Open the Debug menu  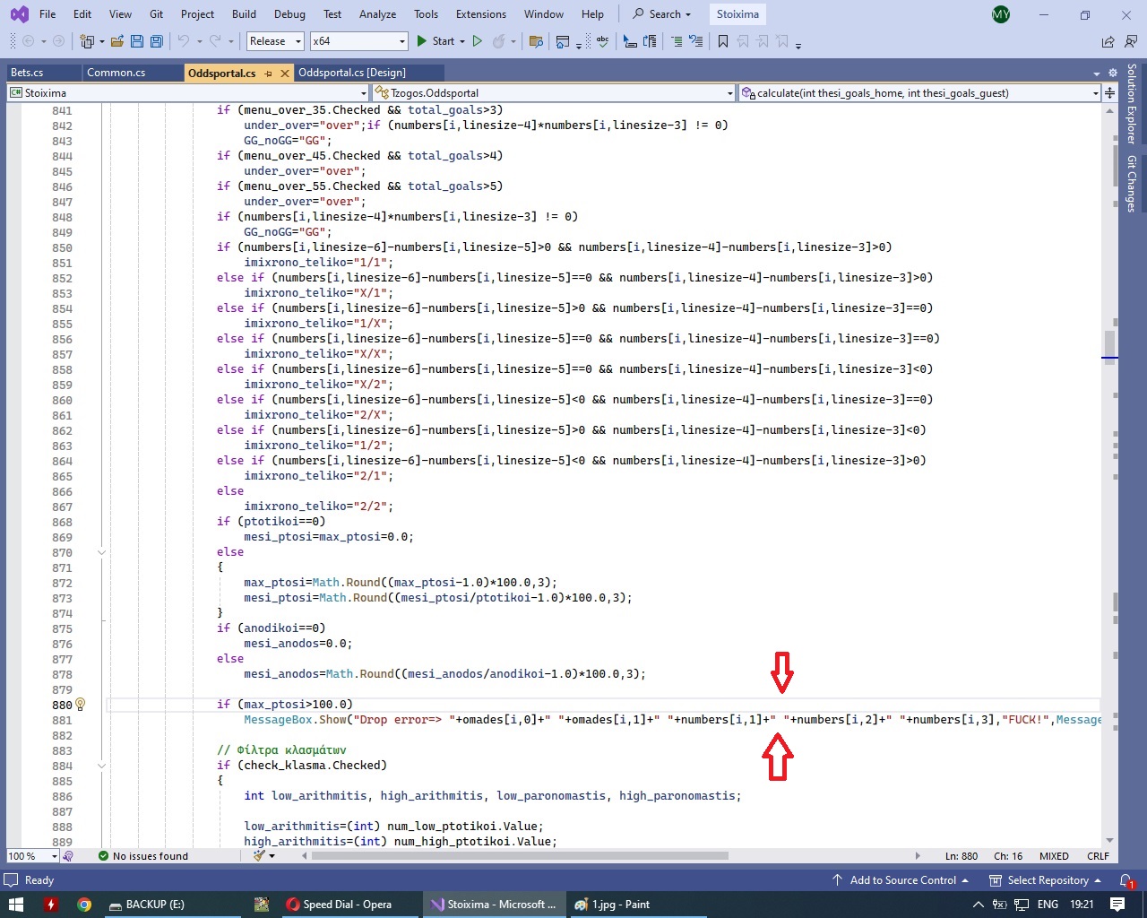[289, 14]
